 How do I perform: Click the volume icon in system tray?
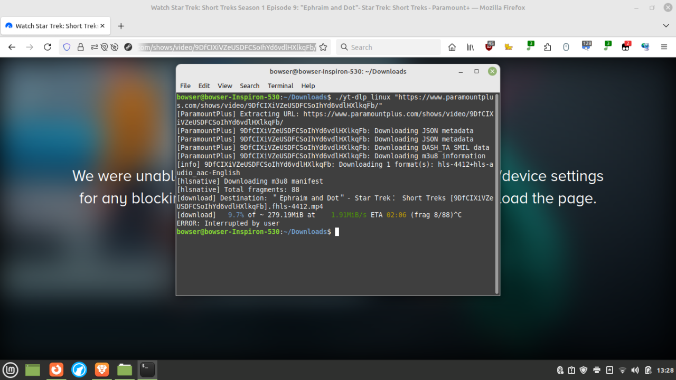point(635,370)
